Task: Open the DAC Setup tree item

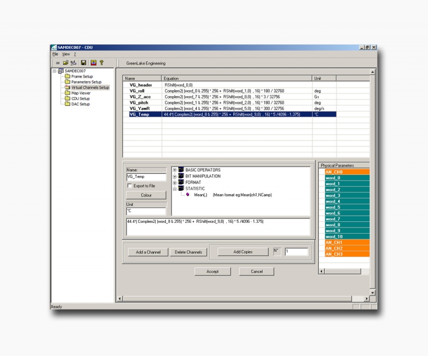Action: 80,104
